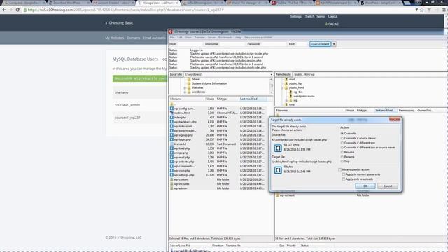
Task: Close the overwrite dialog with red X
Action: click(x=395, y=120)
